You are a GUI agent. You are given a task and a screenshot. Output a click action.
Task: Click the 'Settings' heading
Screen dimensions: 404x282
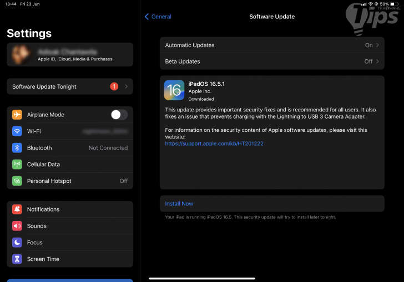pyautogui.click(x=29, y=33)
